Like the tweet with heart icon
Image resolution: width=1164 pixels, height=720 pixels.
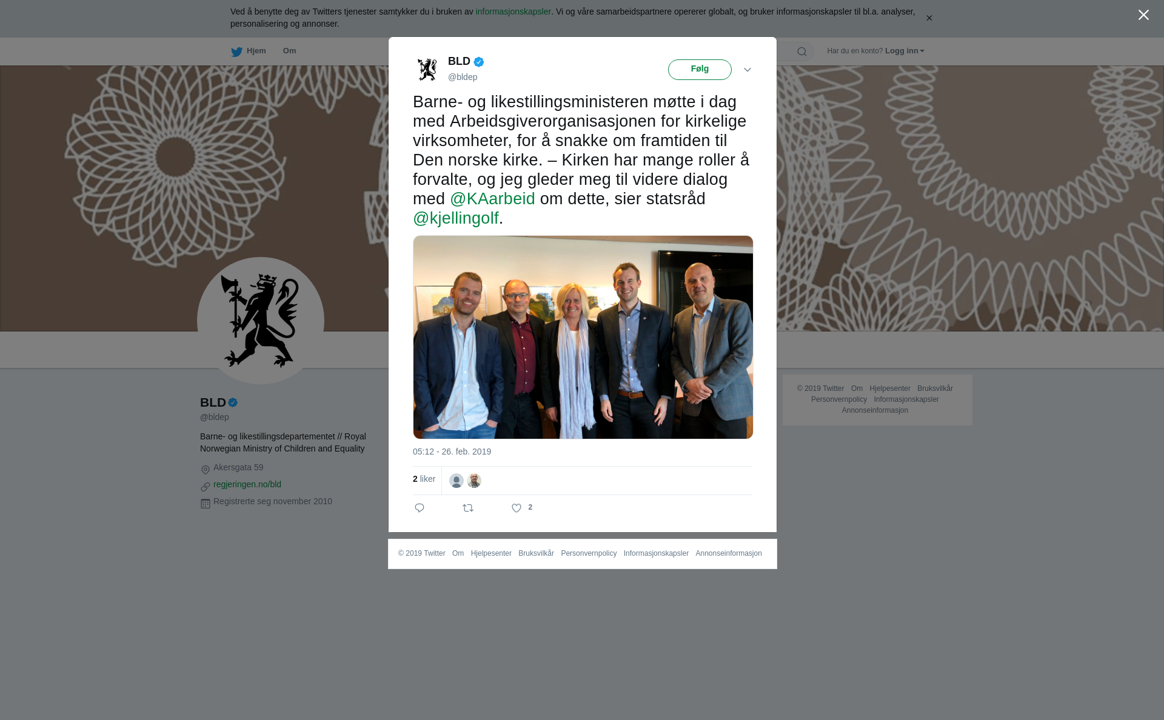[x=517, y=508]
